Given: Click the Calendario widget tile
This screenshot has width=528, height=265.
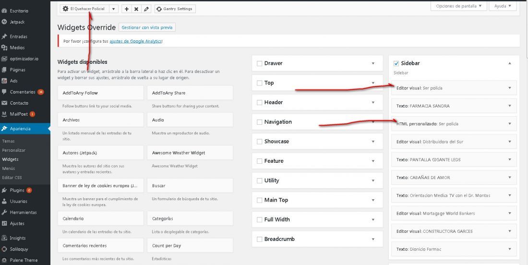Looking at the screenshot, I should pos(101,218).
